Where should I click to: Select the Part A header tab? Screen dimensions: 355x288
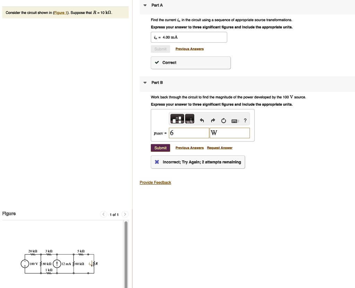(x=157, y=5)
